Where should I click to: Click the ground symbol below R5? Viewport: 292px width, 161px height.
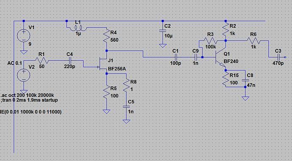point(107,111)
